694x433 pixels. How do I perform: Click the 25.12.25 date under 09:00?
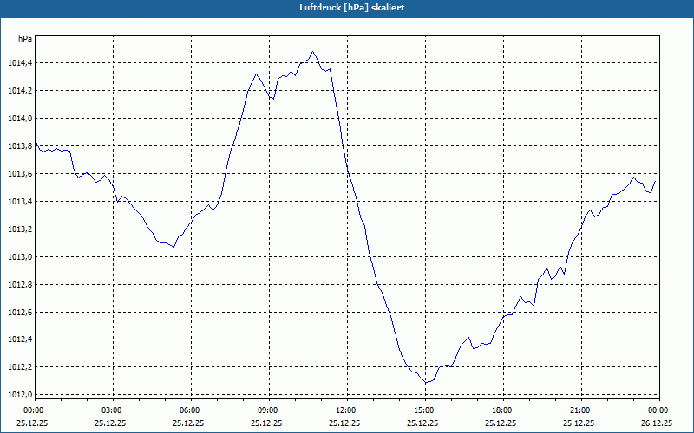coord(266,423)
